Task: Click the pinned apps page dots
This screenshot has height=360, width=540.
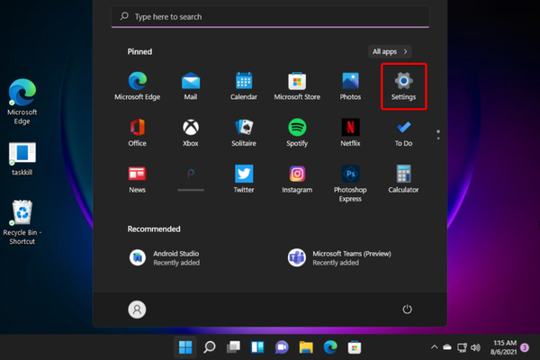Action: point(438,134)
